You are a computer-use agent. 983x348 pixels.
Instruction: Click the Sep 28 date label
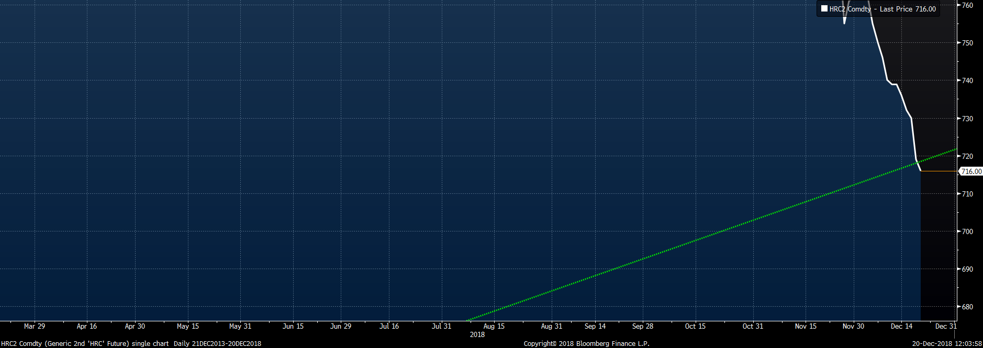tap(643, 326)
